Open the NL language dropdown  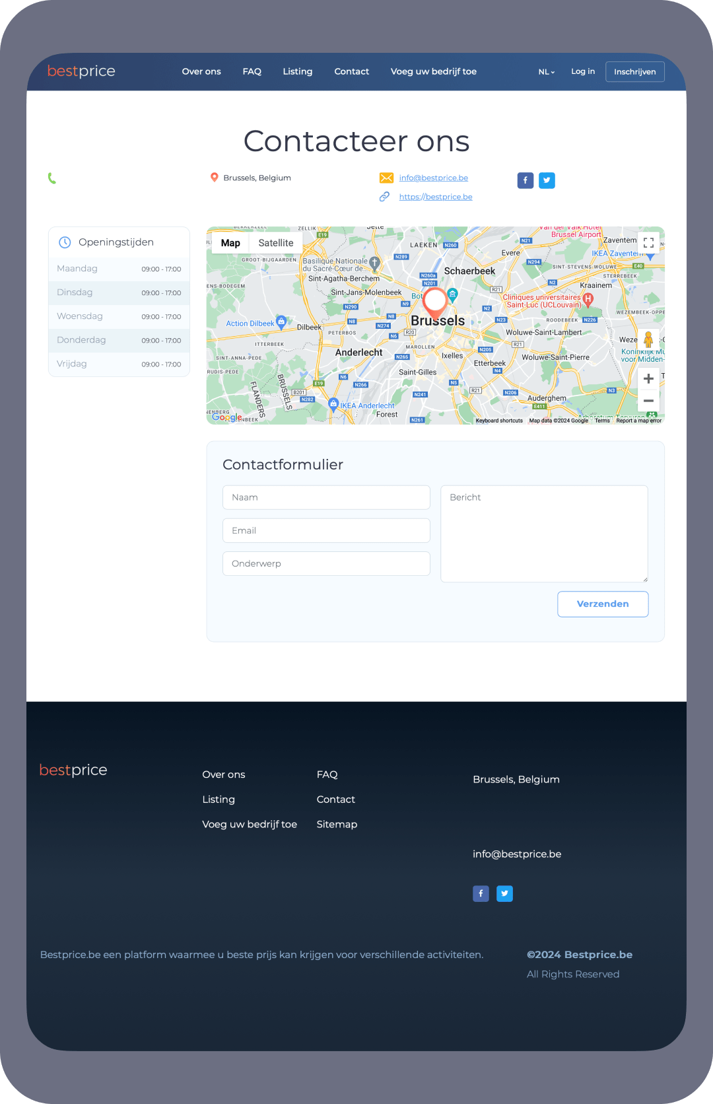tap(546, 72)
